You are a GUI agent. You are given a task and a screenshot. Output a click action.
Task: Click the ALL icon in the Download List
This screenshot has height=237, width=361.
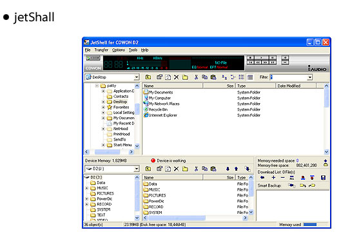[x=291, y=177]
